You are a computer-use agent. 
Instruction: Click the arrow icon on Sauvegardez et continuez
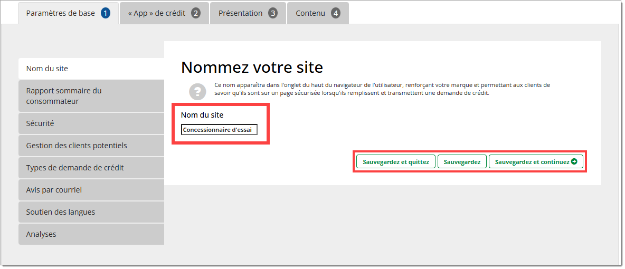(x=574, y=162)
